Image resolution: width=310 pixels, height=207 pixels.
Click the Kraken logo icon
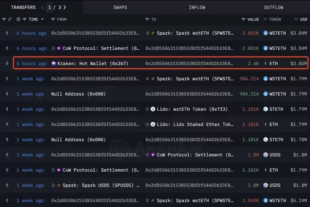[x=53, y=63]
